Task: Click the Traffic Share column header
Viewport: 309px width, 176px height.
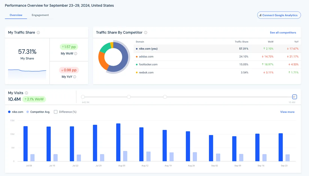Action: point(241,42)
